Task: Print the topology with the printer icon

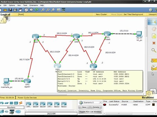Action: (x=15, y=10)
